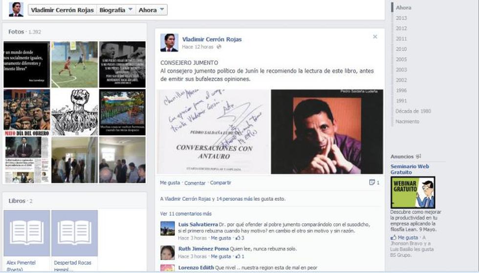Like Ruth Jiménez Poma's comment via Me gusta

(221, 256)
